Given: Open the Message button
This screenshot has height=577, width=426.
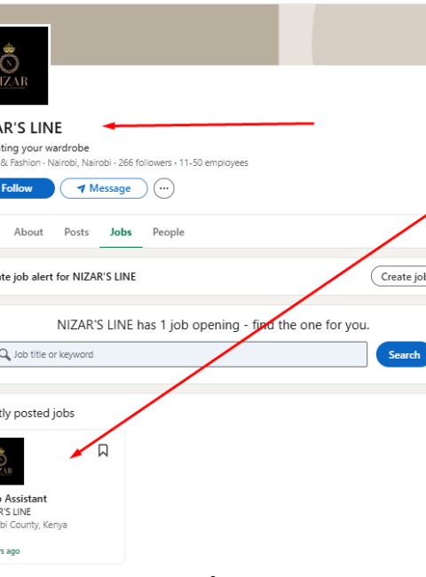Looking at the screenshot, I should [x=104, y=188].
